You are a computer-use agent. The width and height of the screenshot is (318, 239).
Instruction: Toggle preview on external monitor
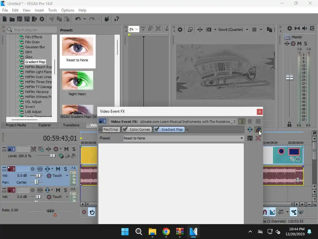coord(190,30)
